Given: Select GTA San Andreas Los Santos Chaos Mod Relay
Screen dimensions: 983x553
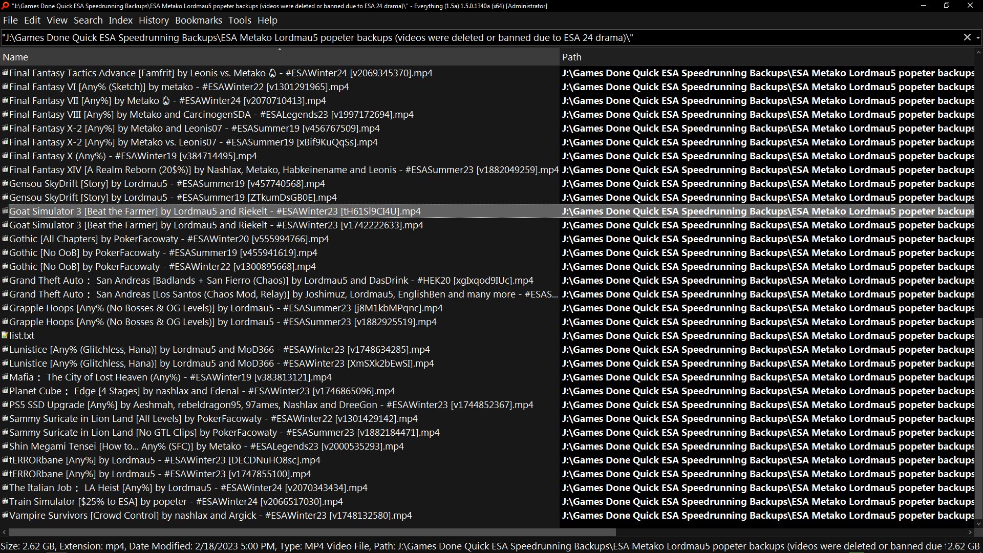Looking at the screenshot, I should (284, 294).
